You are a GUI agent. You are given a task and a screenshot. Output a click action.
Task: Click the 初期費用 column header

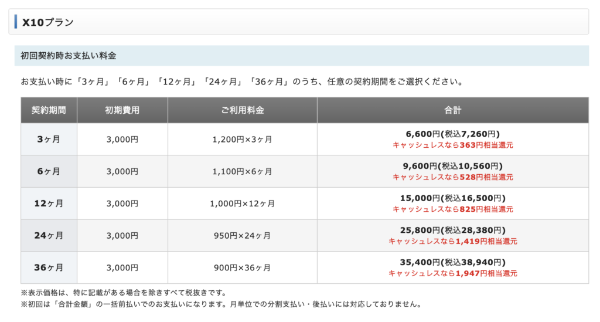click(x=122, y=110)
